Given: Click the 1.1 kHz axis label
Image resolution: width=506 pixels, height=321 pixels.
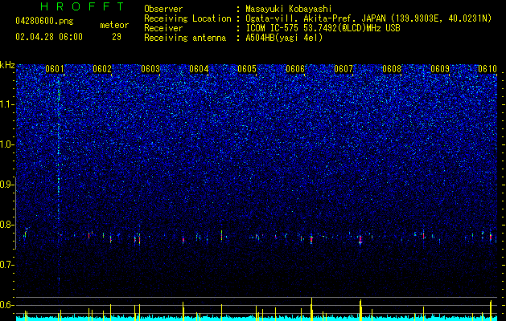Looking at the screenshot, I should tap(7, 104).
